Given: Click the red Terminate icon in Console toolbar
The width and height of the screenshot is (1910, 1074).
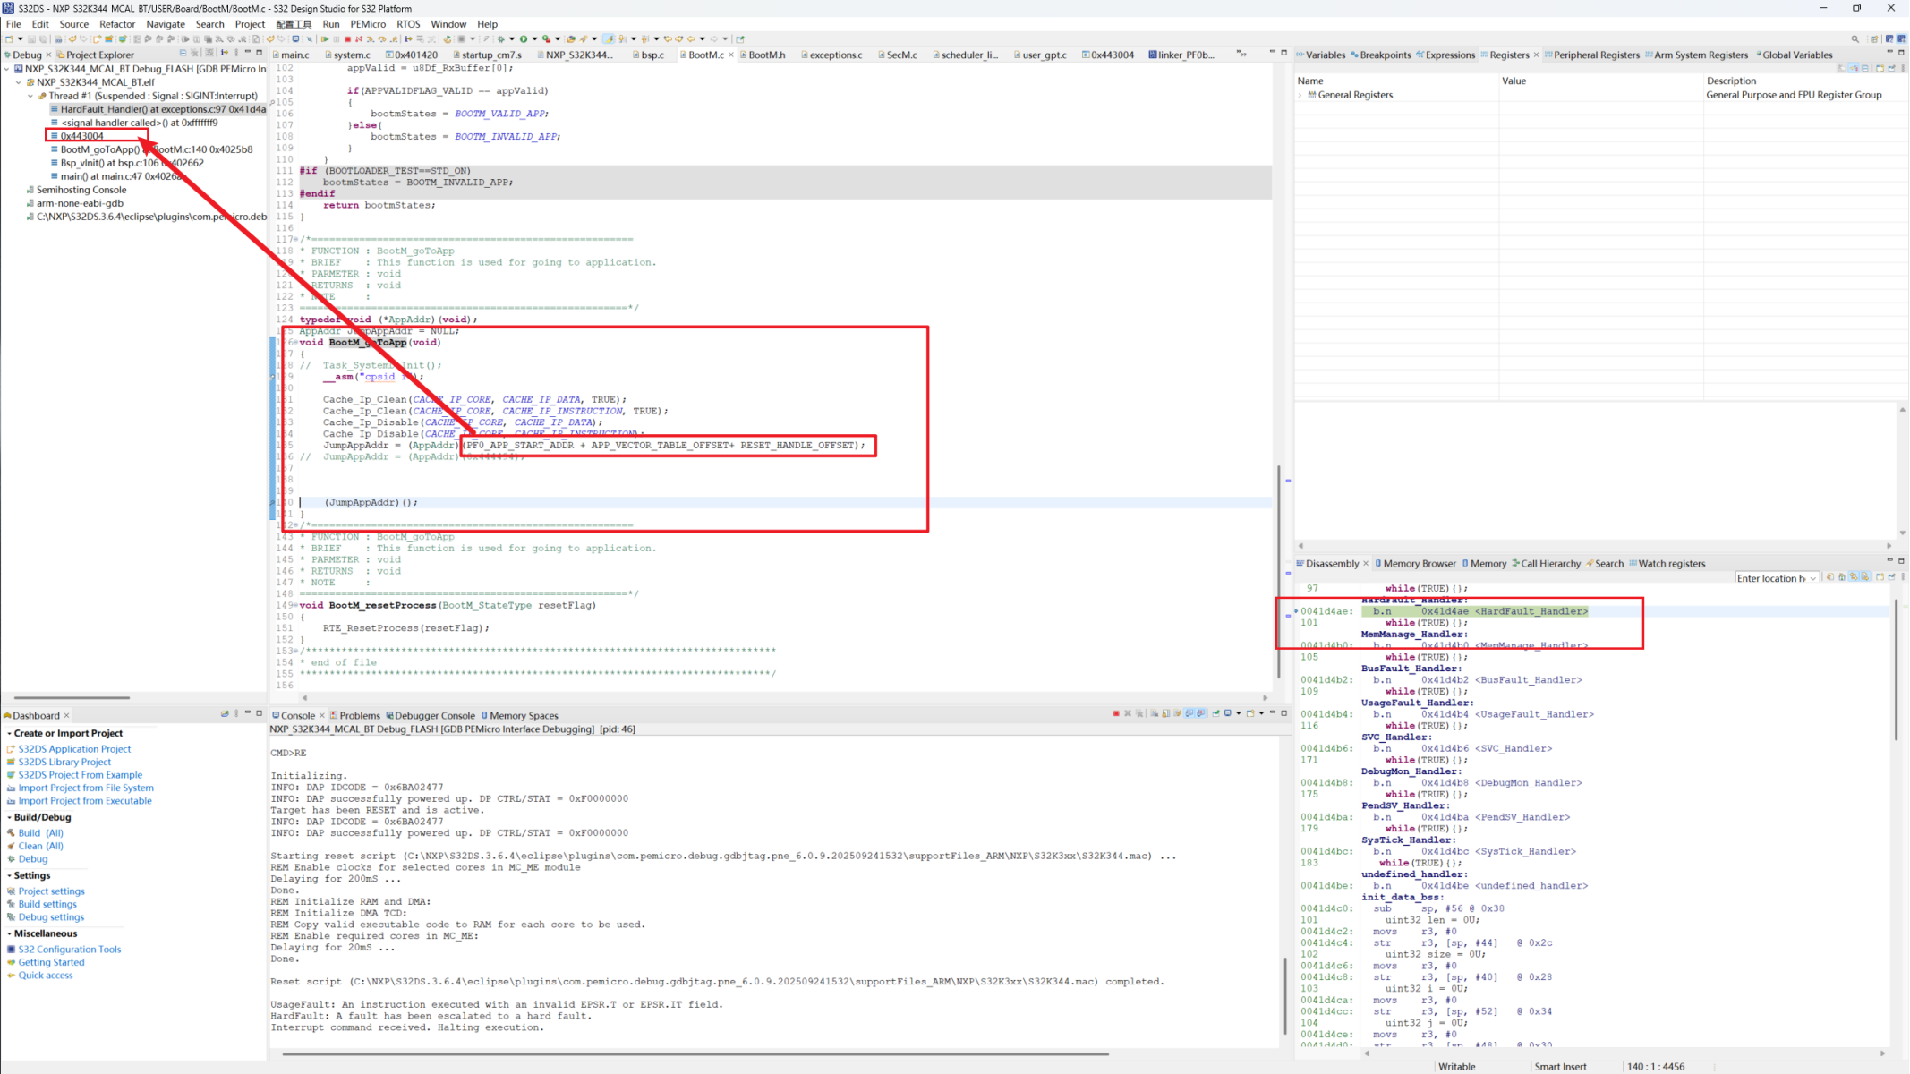Looking at the screenshot, I should 1116,713.
